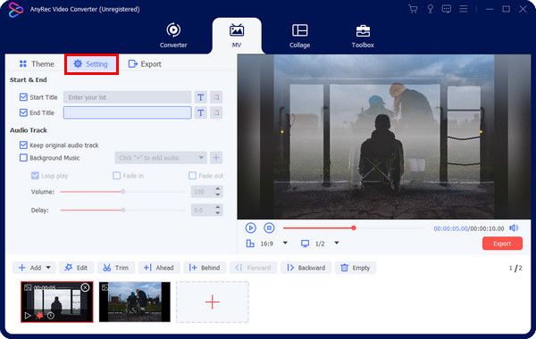Expand the 16:9 aspect ratio dropdown
The image size is (536, 339).
point(285,243)
